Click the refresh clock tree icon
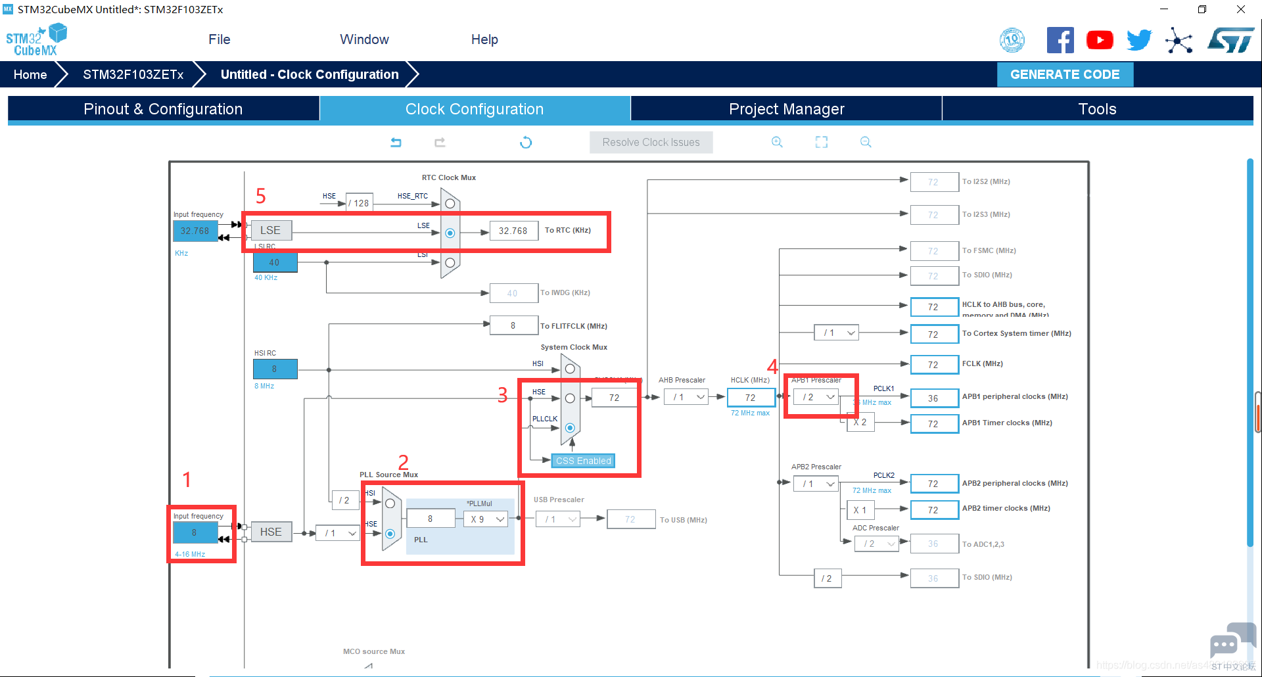 (x=526, y=142)
